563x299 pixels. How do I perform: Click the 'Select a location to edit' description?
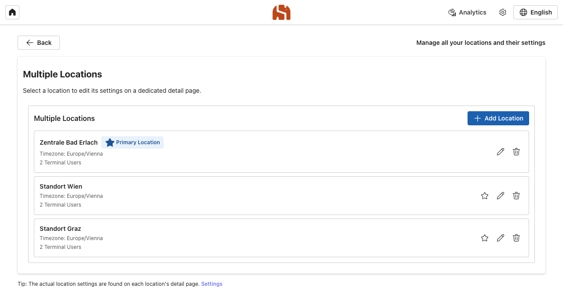pos(112,91)
